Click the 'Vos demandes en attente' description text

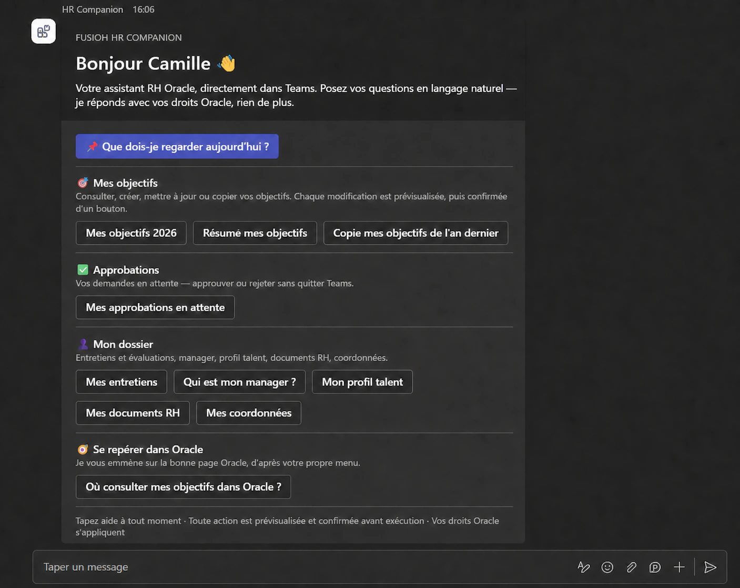click(x=215, y=283)
